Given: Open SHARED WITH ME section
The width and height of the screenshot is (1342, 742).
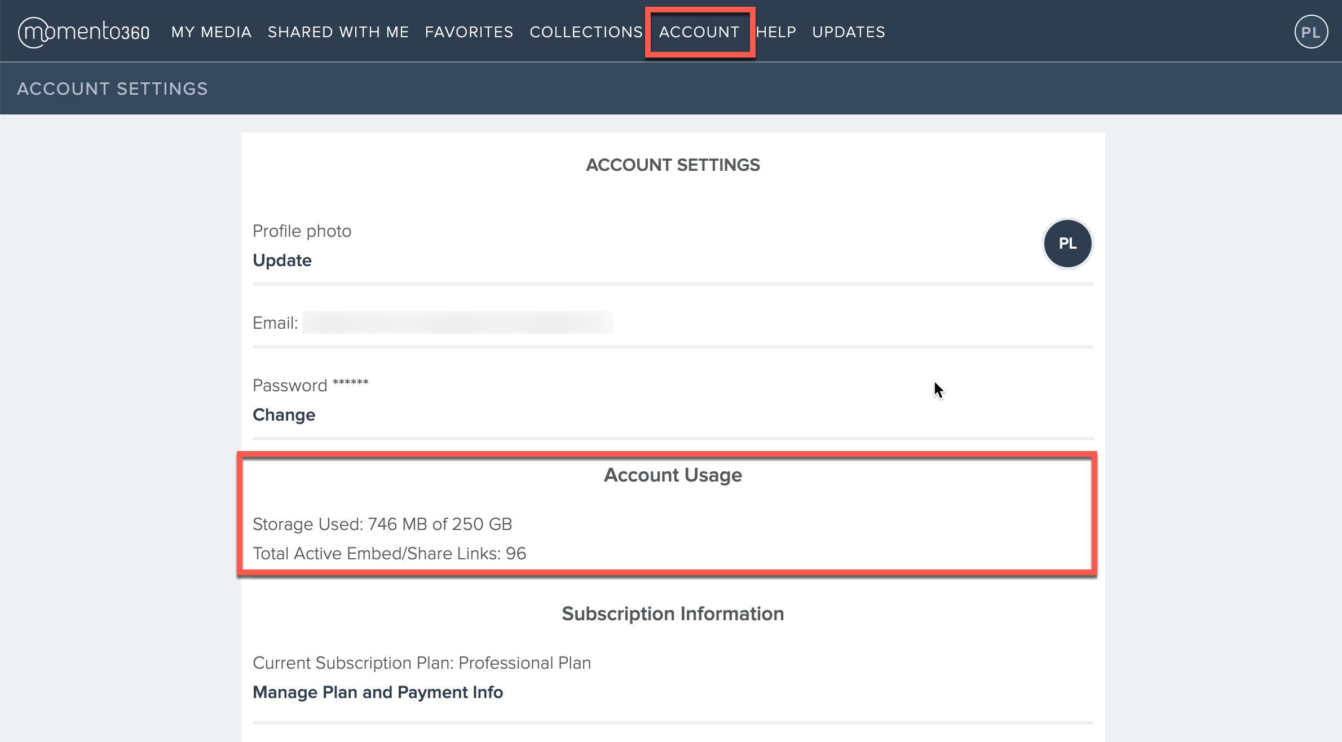Looking at the screenshot, I should pyautogui.click(x=338, y=32).
